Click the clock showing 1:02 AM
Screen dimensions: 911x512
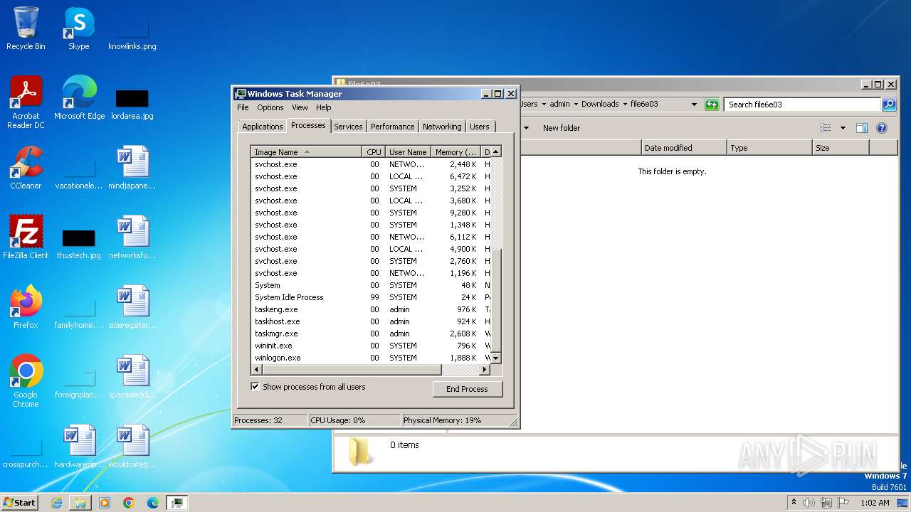875,503
